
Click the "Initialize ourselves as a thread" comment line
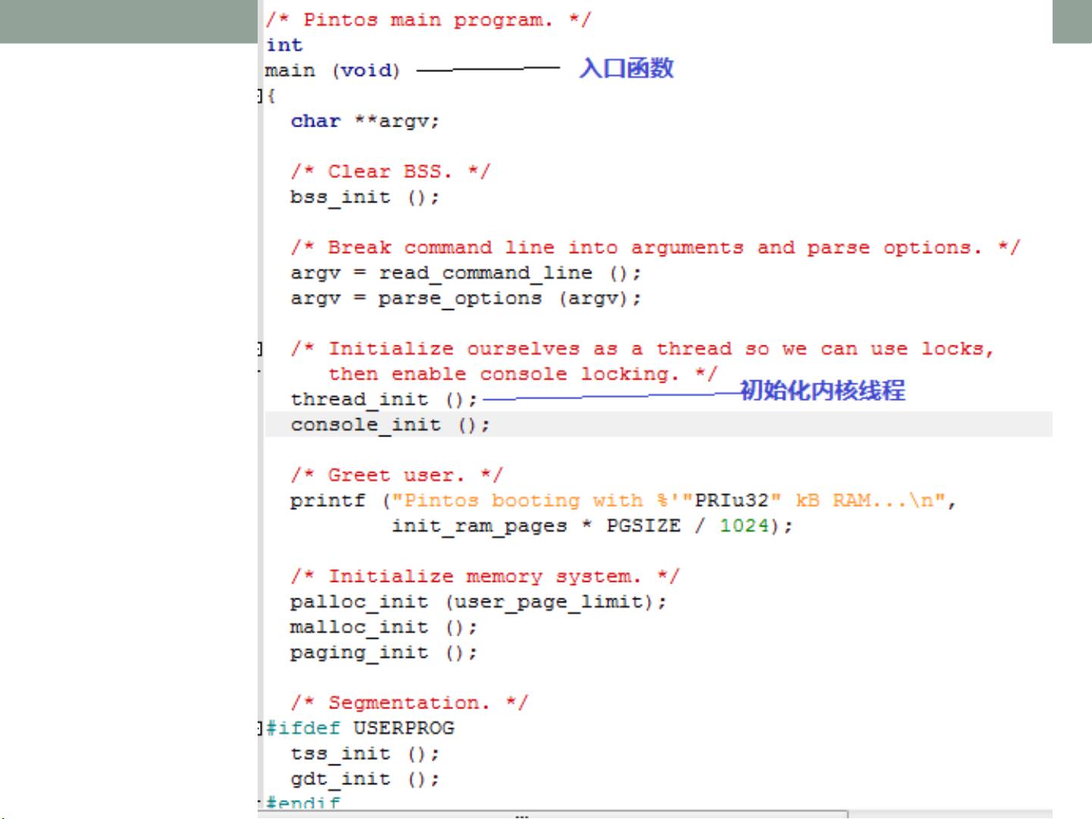tap(642, 349)
